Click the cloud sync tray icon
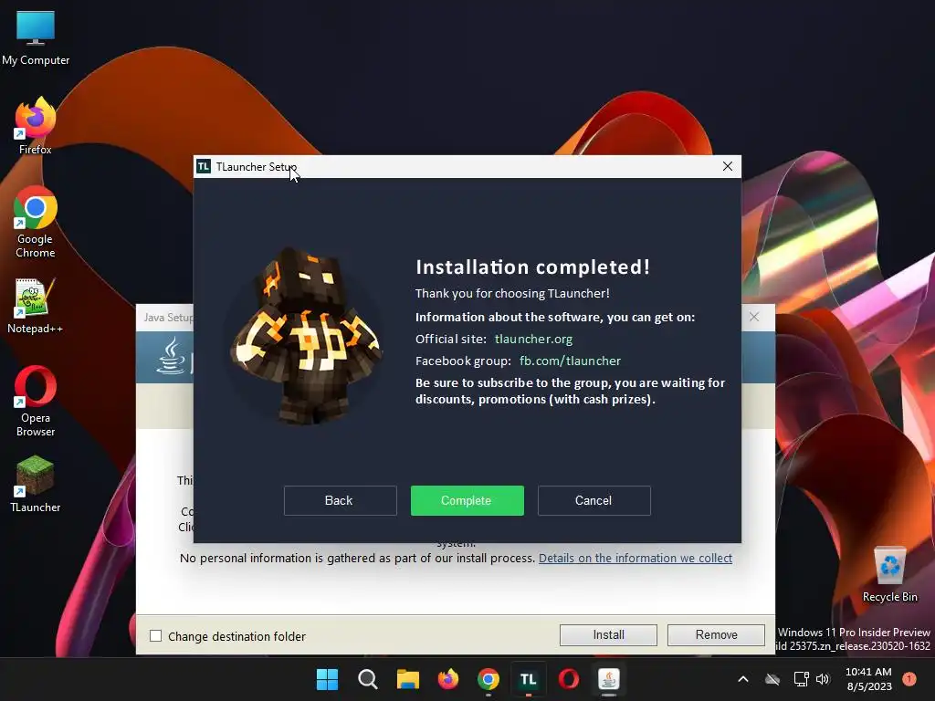Image resolution: width=935 pixels, height=701 pixels. tap(772, 679)
